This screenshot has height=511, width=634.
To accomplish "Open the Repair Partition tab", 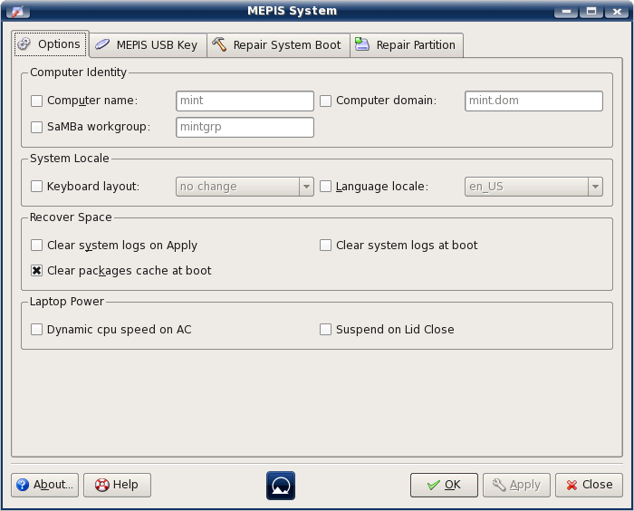I will point(407,45).
